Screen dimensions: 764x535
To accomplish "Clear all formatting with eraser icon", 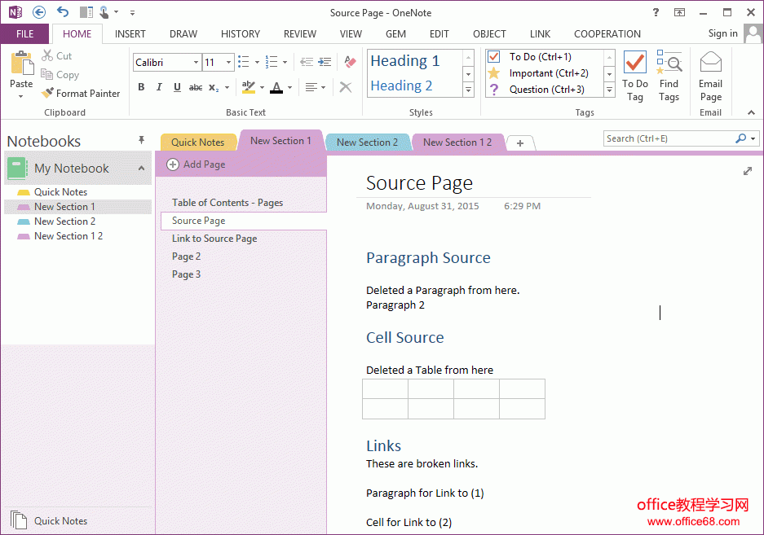I will click(350, 62).
